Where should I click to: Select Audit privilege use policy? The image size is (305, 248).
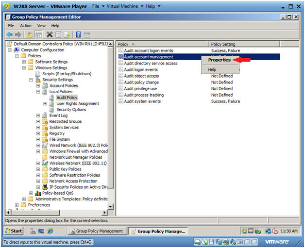(140, 89)
